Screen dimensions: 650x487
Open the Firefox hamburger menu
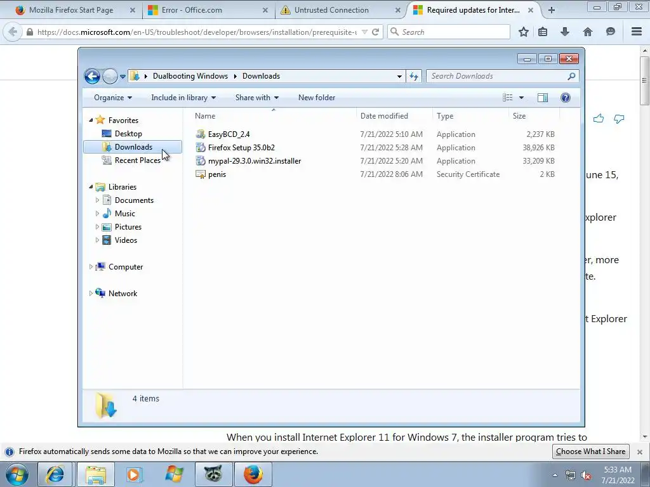click(637, 32)
